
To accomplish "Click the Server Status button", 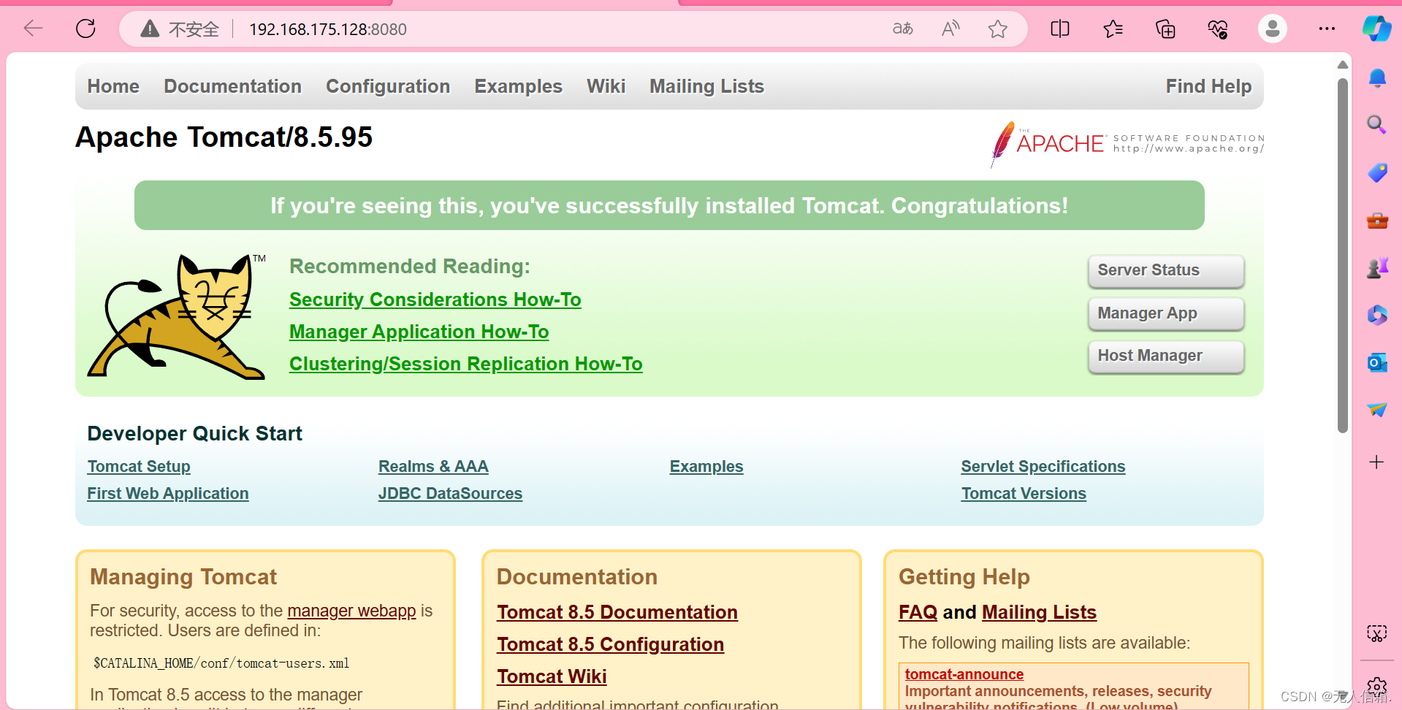I will (1166, 270).
